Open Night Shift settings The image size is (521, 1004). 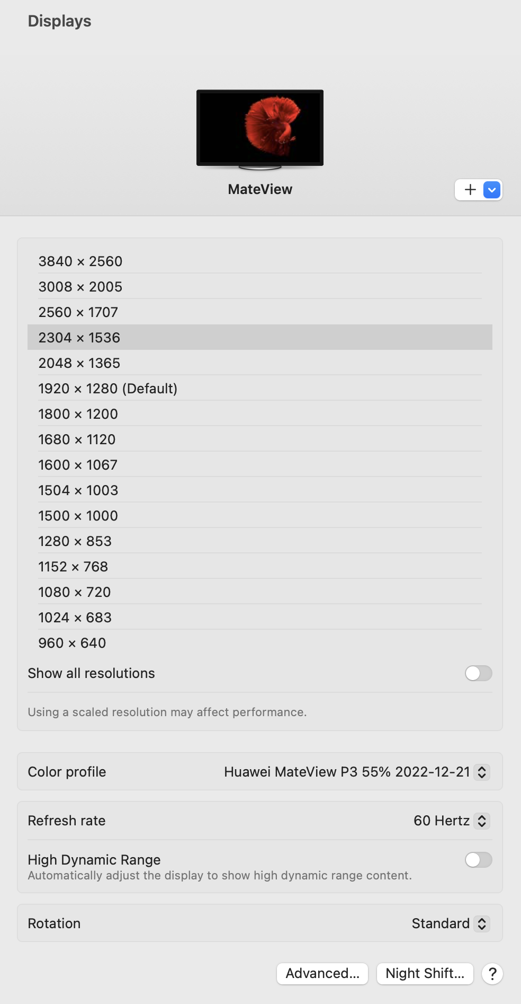tap(425, 974)
